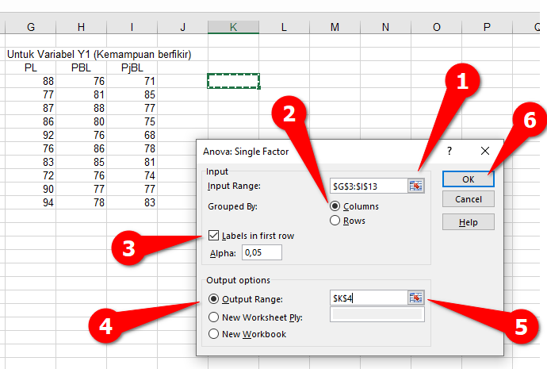Select the Columns radio button
The height and width of the screenshot is (369, 547).
tap(335, 206)
